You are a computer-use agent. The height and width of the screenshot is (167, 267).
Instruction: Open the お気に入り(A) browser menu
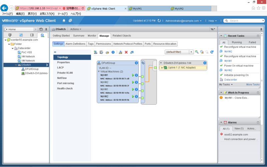[x=47, y=14]
